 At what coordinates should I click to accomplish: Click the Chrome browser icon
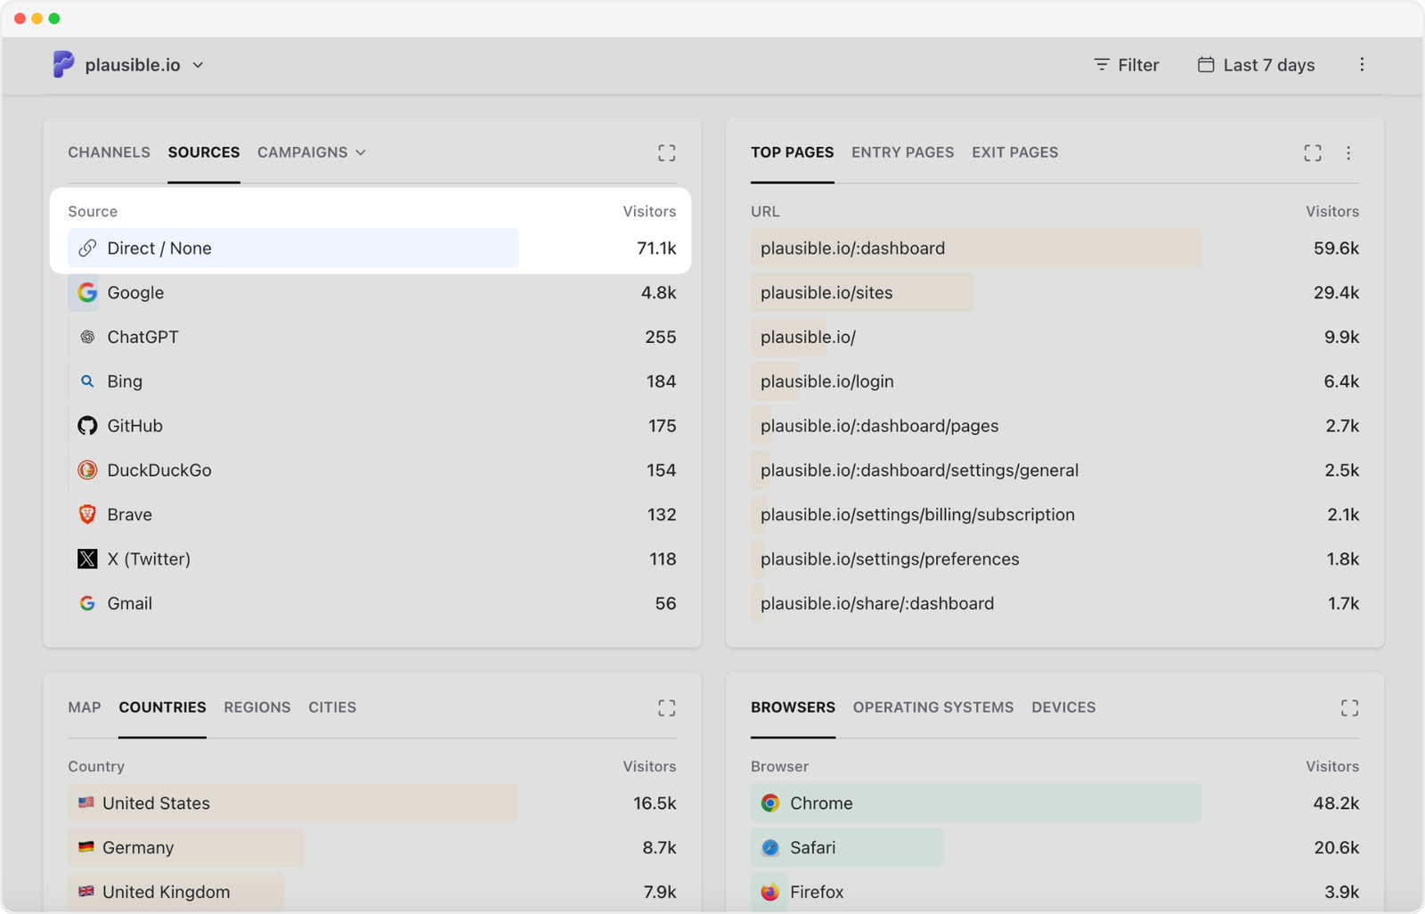coord(770,804)
